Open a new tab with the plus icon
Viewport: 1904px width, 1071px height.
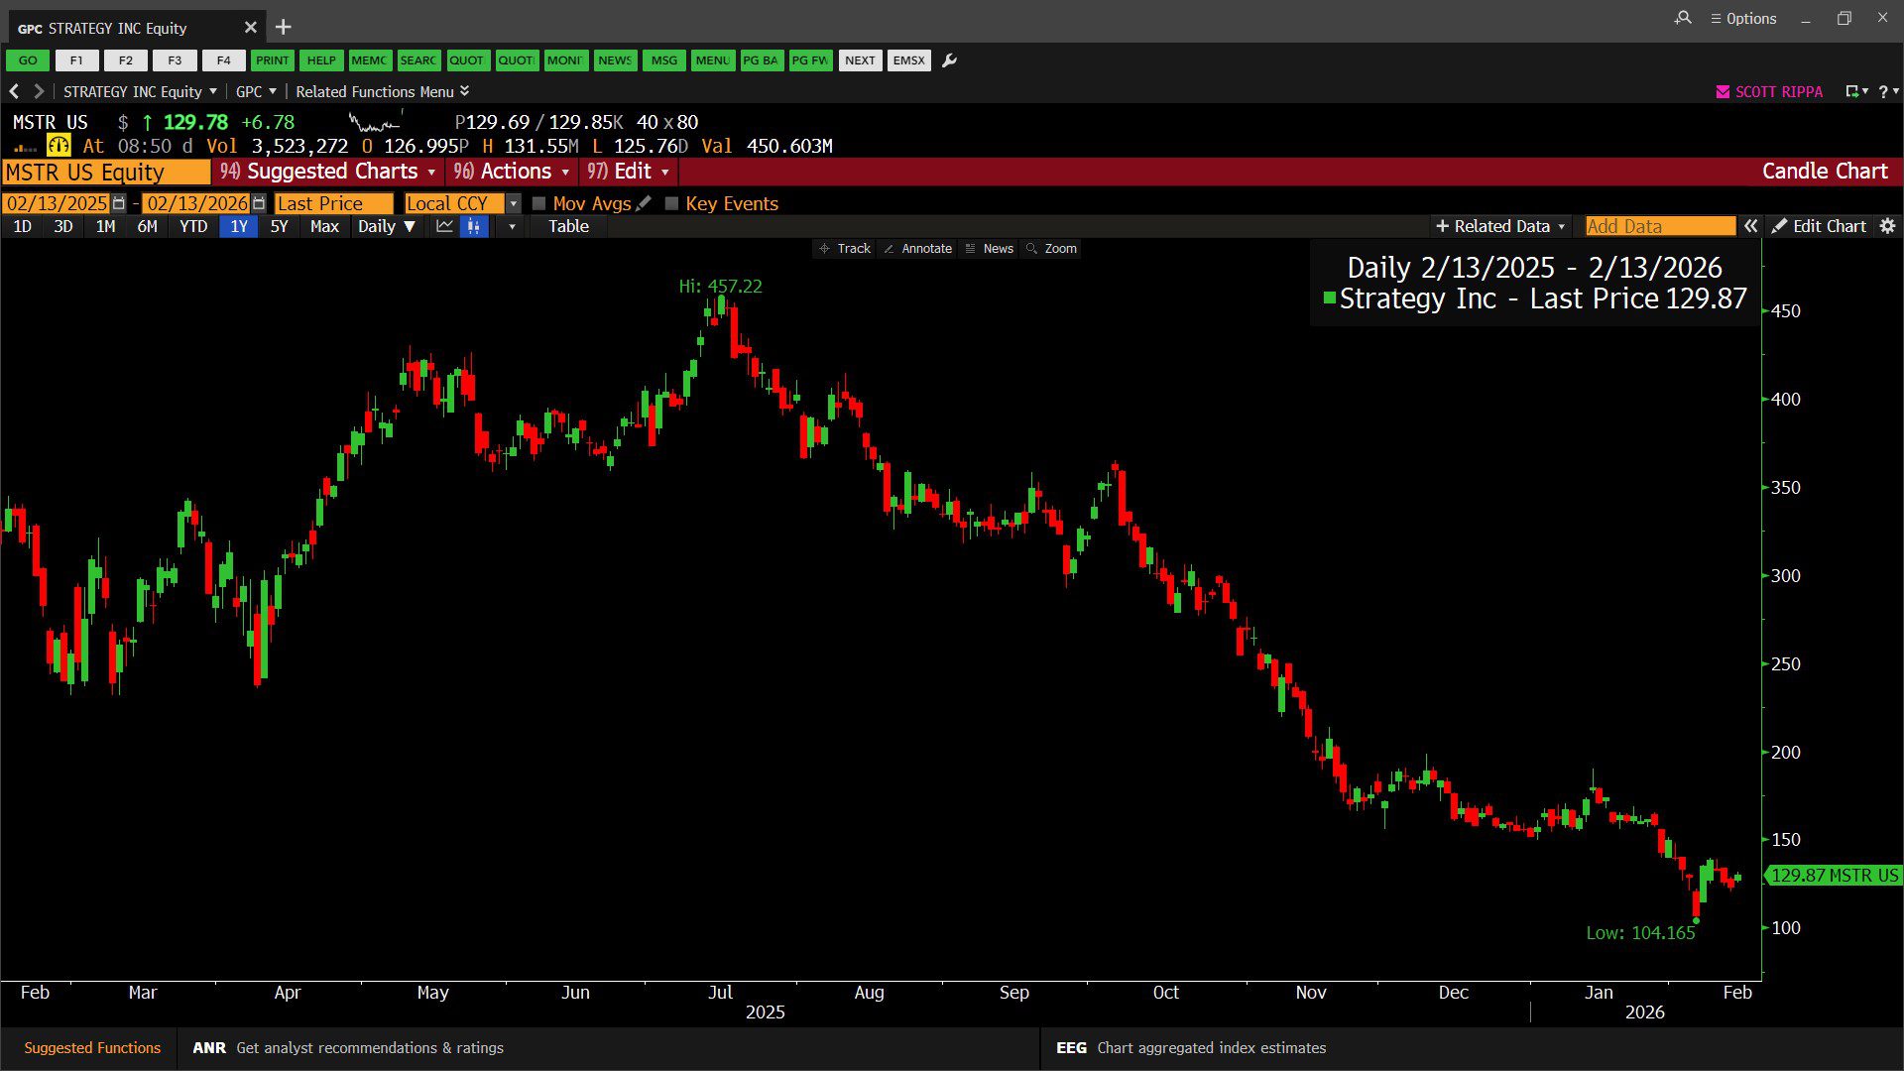284,27
